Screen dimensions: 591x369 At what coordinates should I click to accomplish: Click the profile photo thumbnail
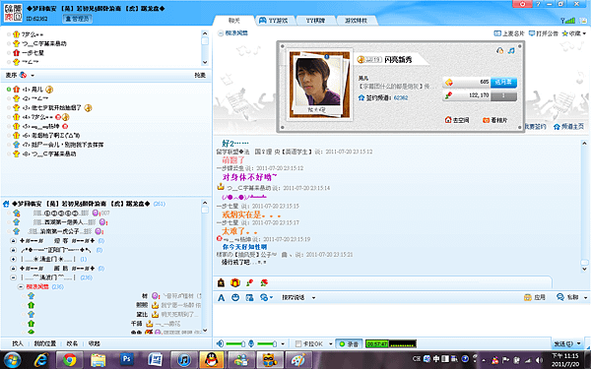(x=319, y=85)
